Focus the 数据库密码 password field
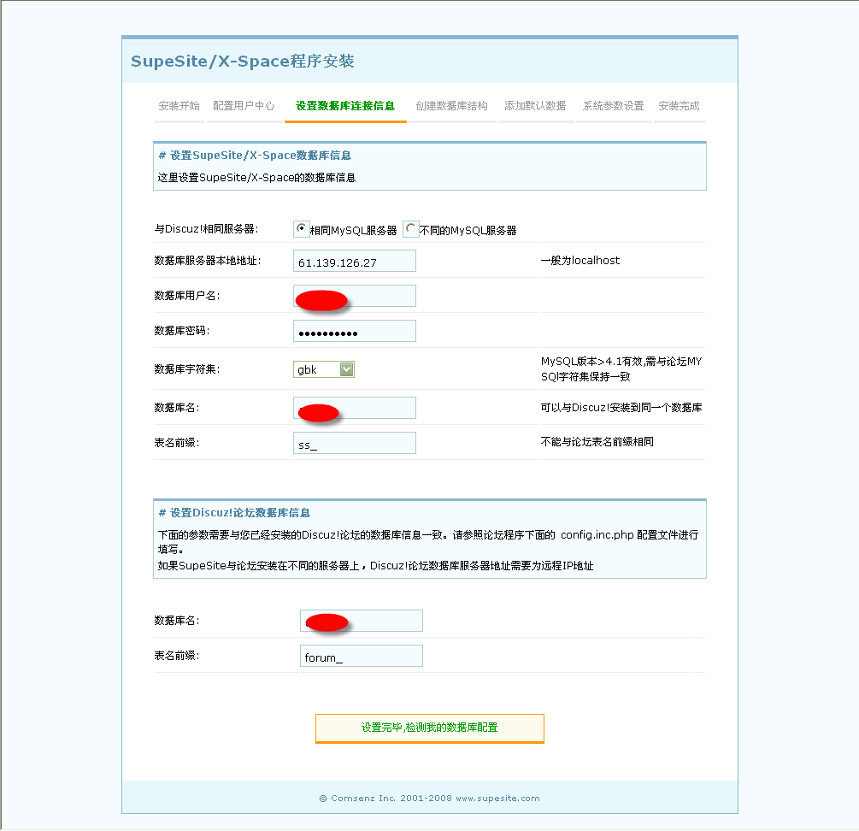The image size is (859, 831). [x=355, y=332]
